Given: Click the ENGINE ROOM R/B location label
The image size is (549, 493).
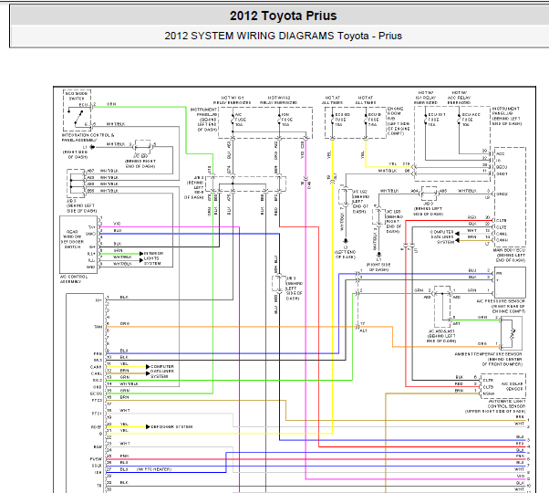Looking at the screenshot, I should (399, 121).
